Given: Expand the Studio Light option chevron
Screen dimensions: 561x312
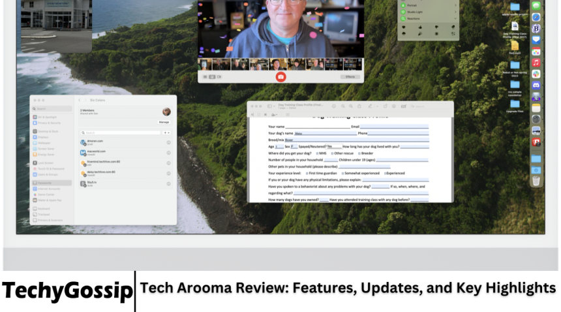Looking at the screenshot, I should pyautogui.click(x=455, y=12).
